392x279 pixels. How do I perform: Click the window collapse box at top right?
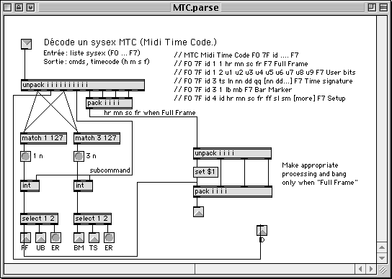(x=383, y=7)
